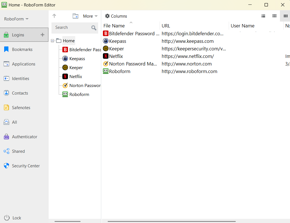Sort by User Name column header
This screenshot has width=290, height=223.
pyautogui.click(x=256, y=26)
